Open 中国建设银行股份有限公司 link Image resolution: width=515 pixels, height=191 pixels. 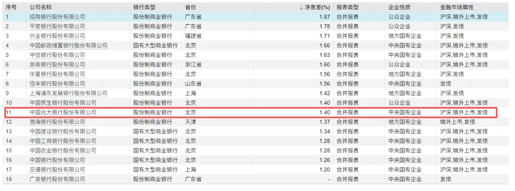pyautogui.click(x=63, y=131)
